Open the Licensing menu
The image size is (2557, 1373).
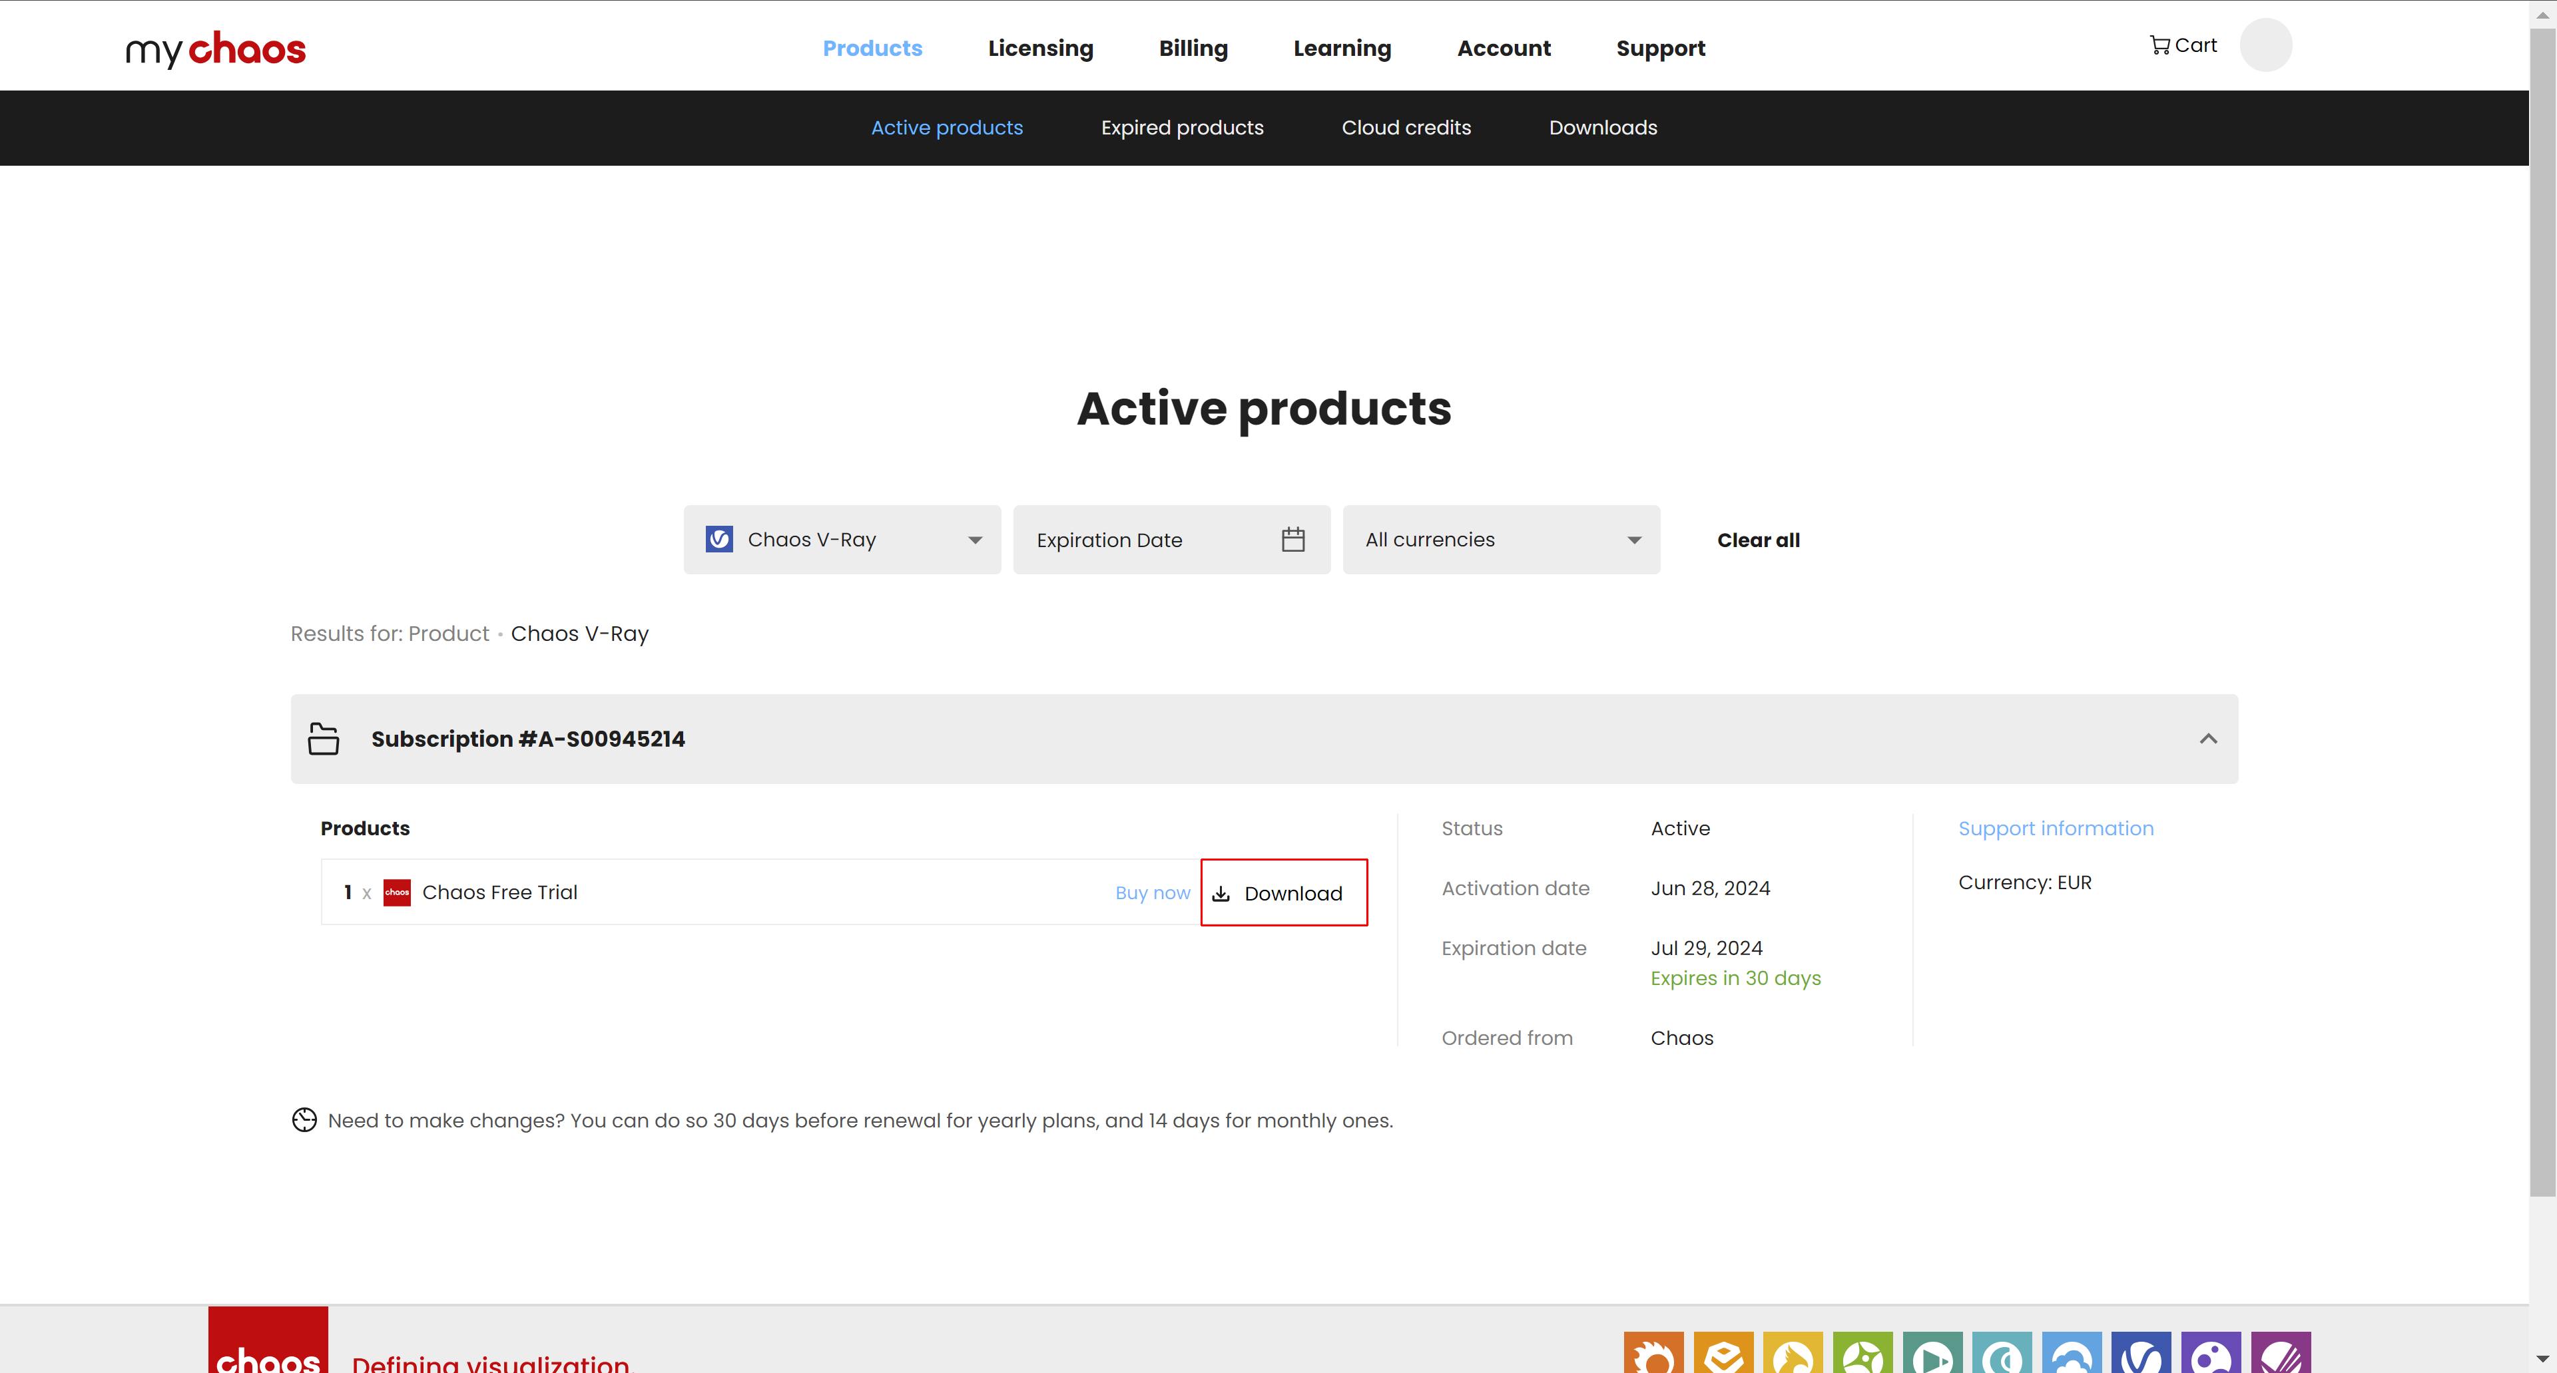(x=1040, y=49)
